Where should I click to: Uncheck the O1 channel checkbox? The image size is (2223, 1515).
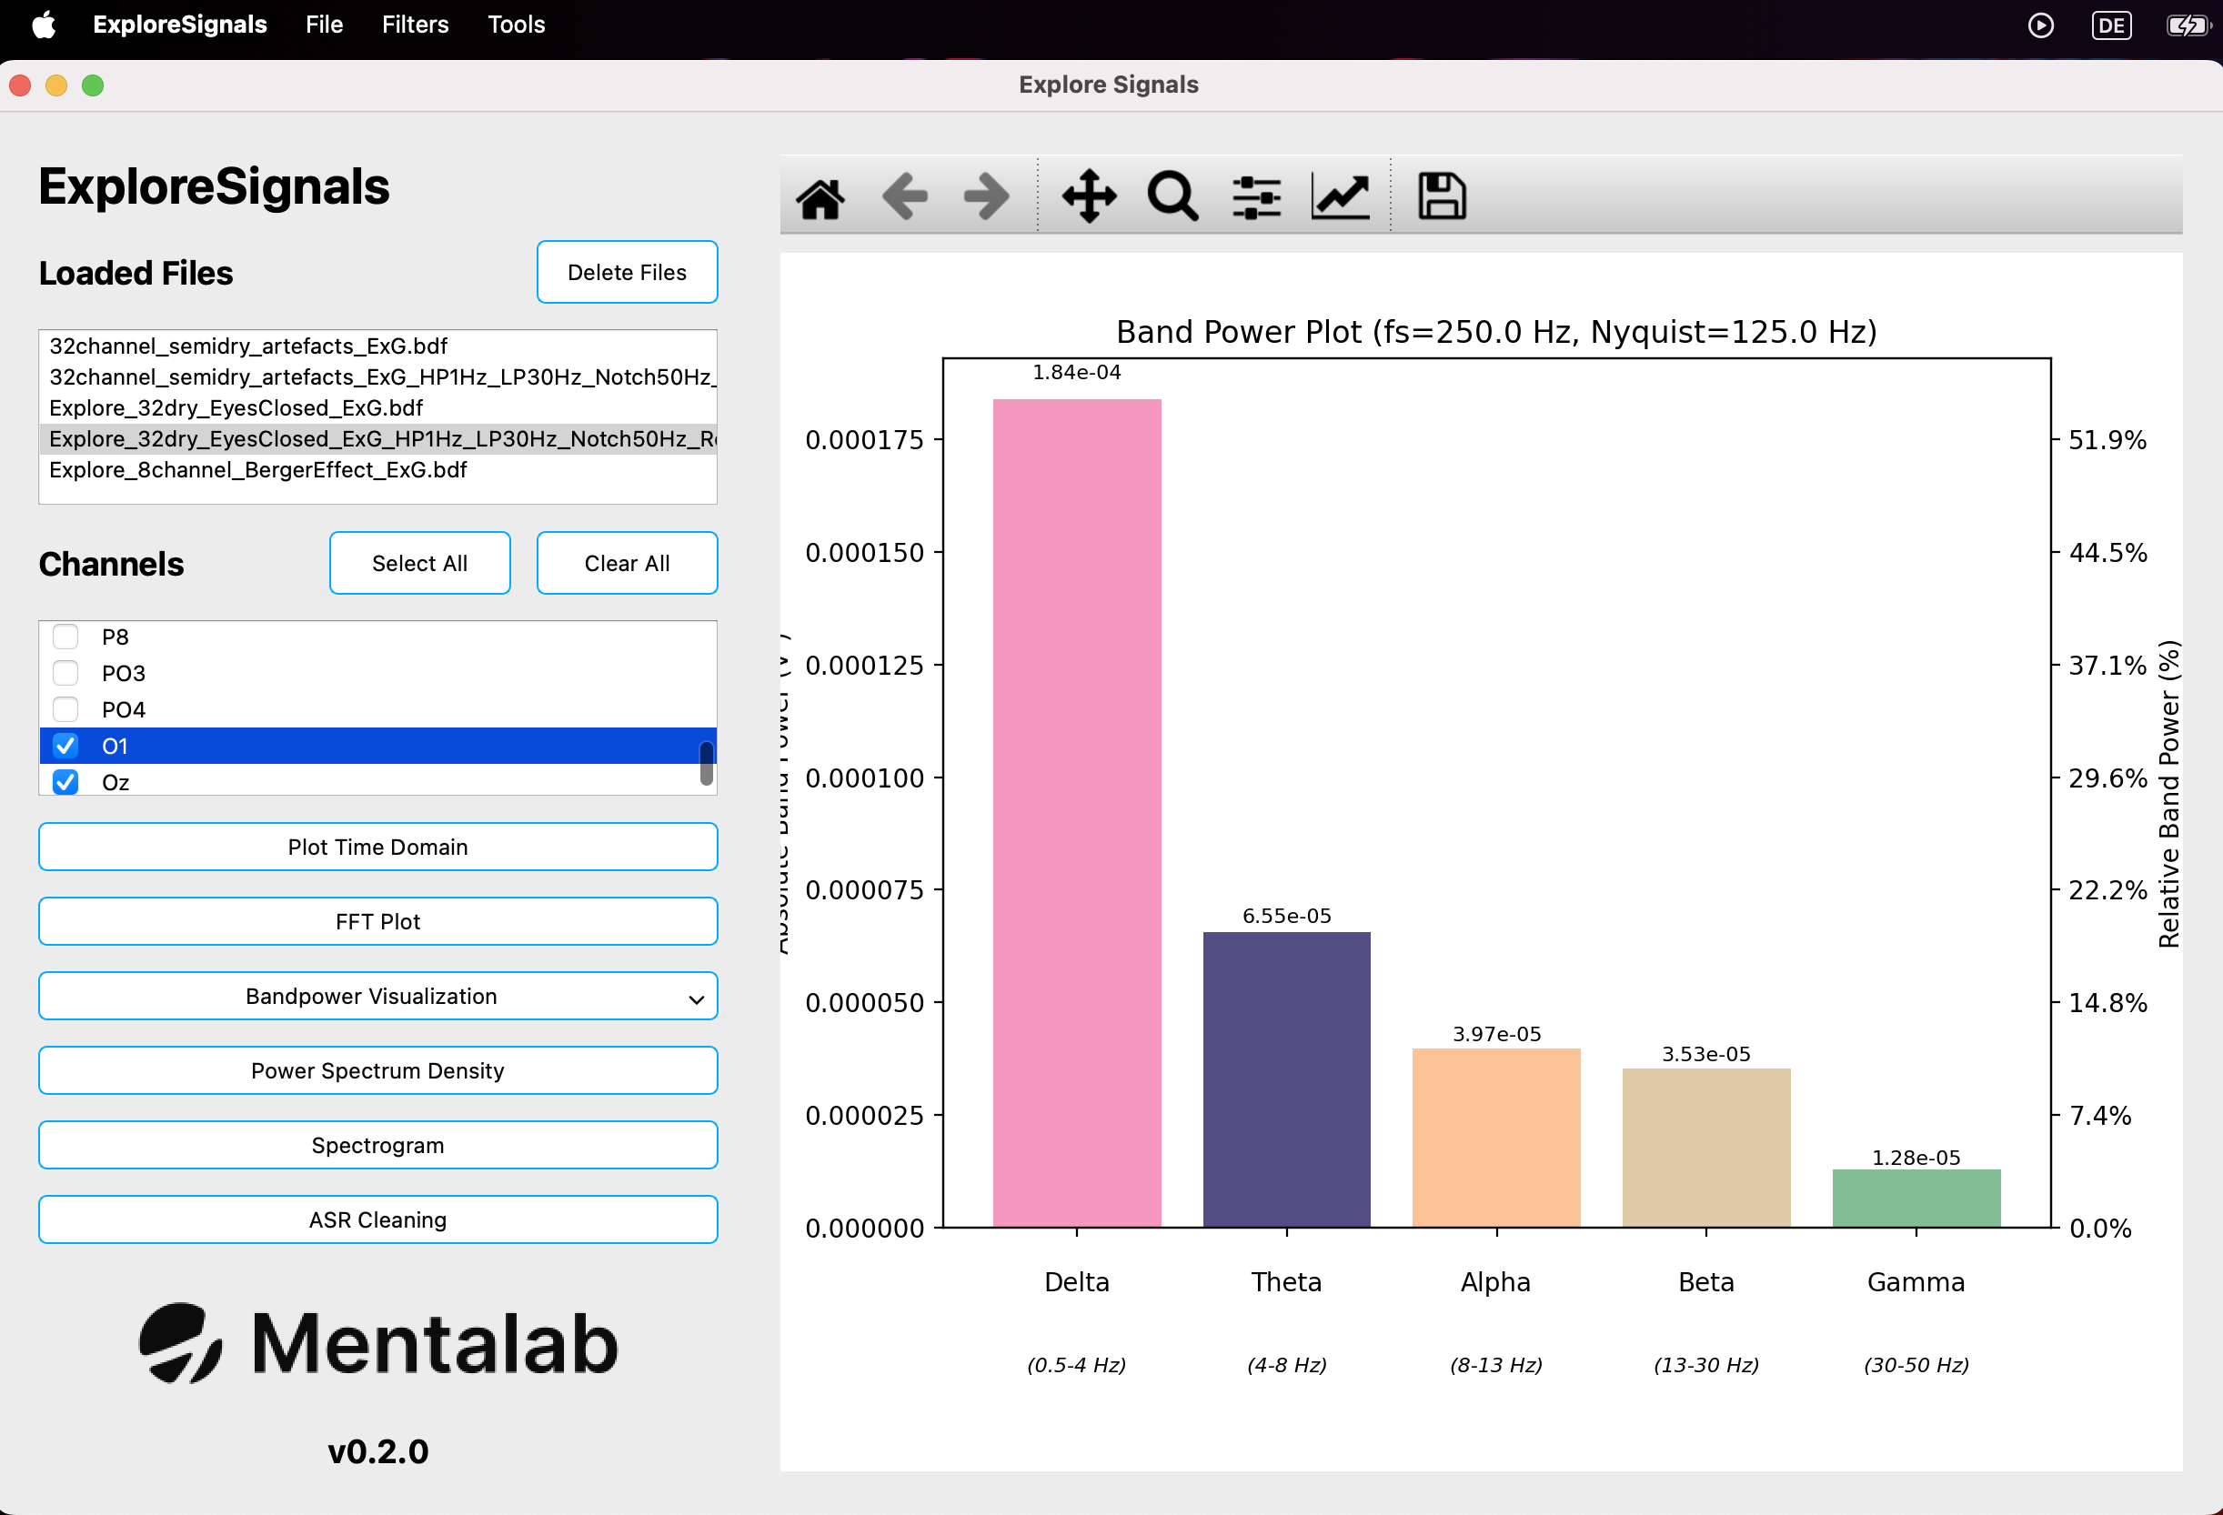[x=65, y=746]
